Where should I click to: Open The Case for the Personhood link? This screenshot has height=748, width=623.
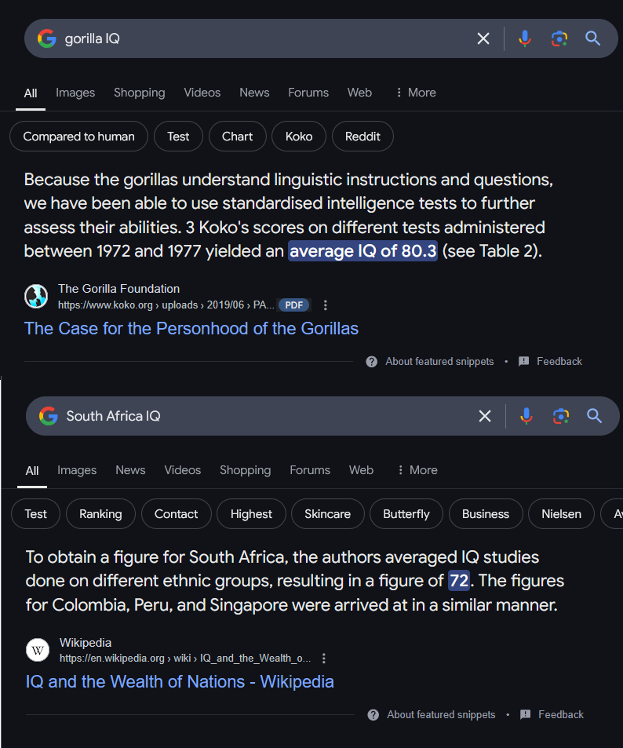[x=191, y=328]
